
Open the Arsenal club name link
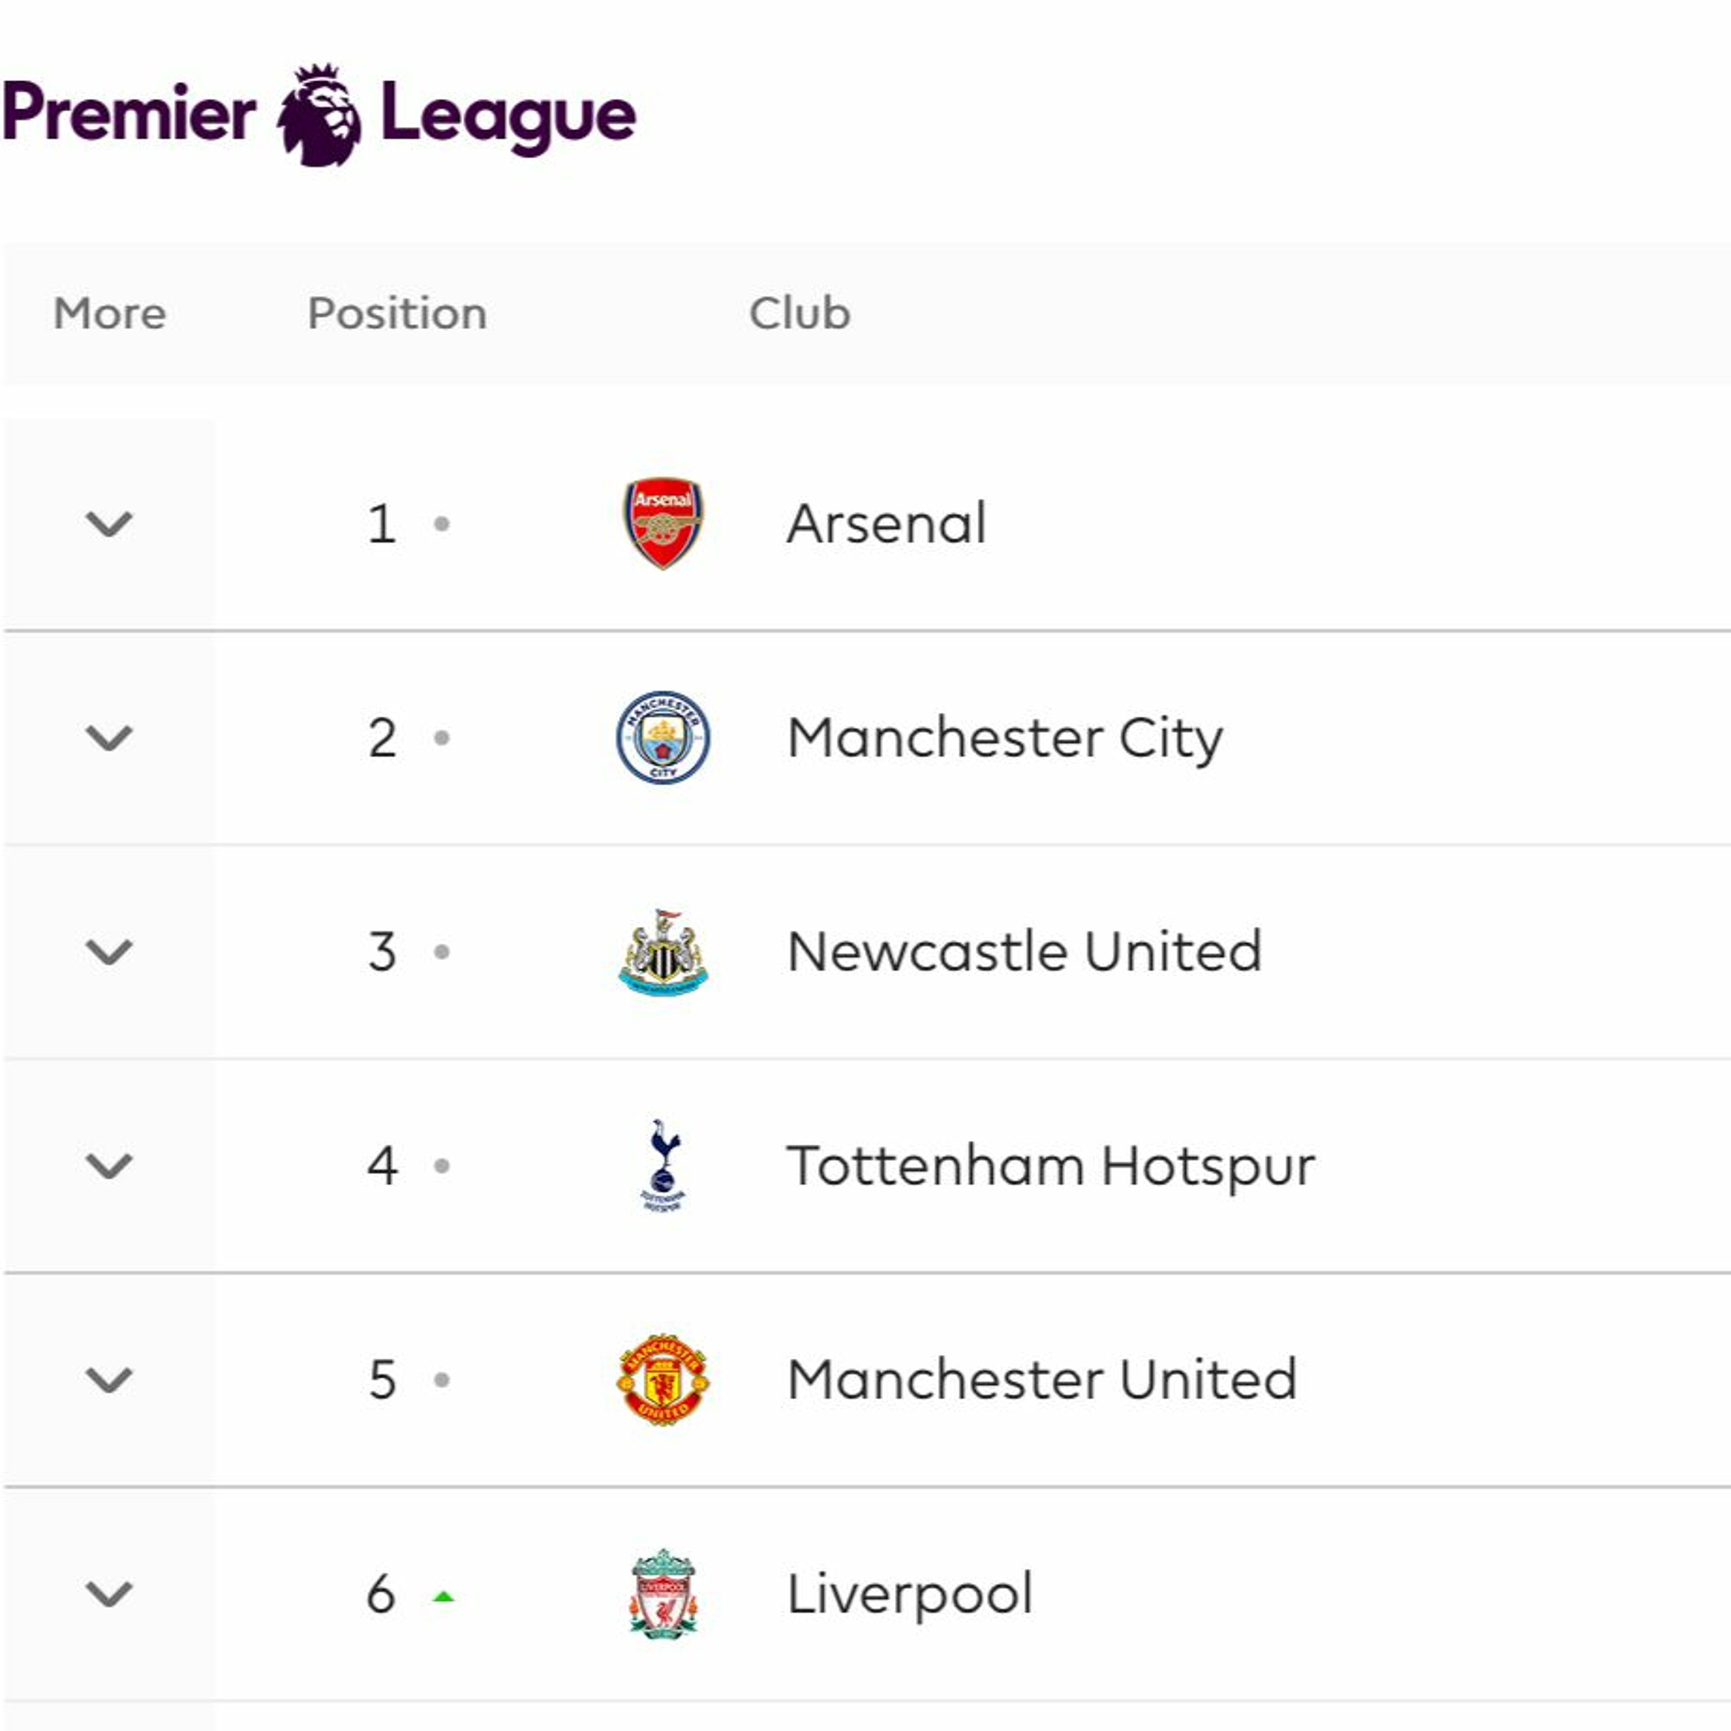(x=886, y=523)
